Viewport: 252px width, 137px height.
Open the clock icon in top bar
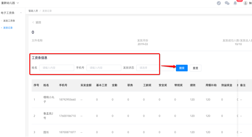[x=219, y=3]
